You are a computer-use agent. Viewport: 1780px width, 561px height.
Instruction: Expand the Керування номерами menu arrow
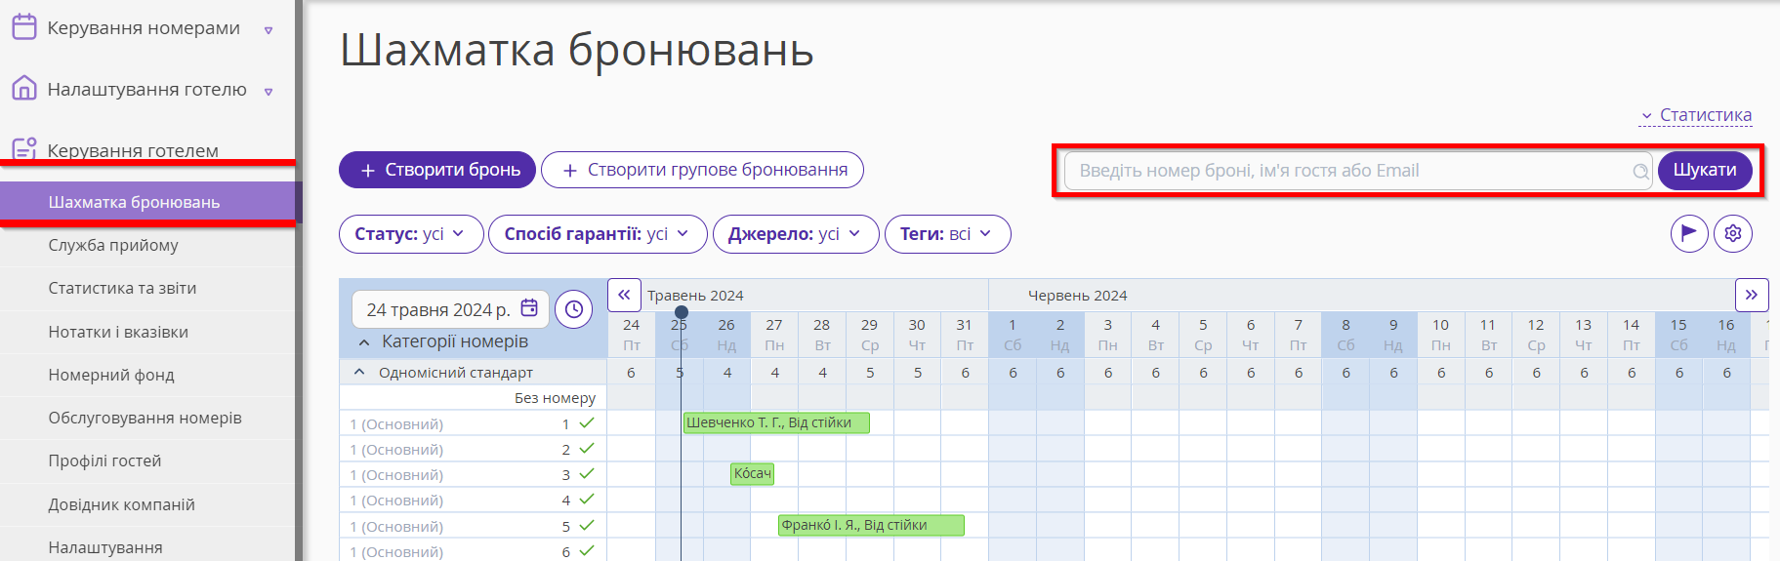click(x=269, y=30)
